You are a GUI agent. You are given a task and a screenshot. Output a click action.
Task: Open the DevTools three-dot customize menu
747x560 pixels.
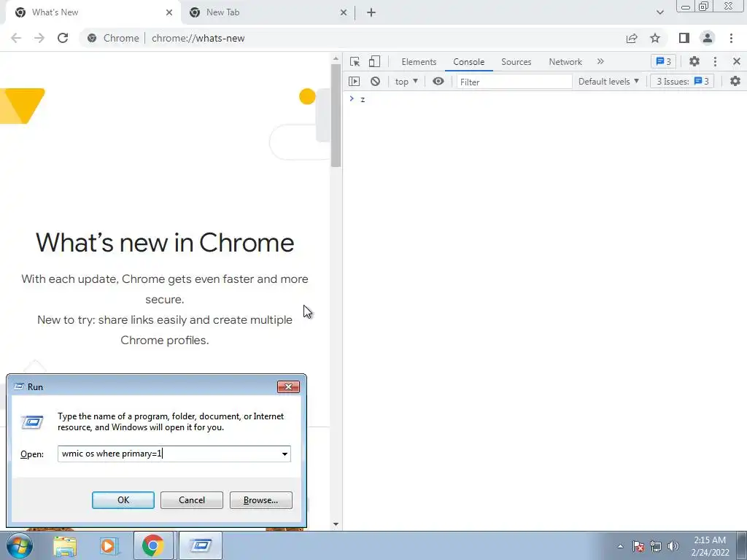pyautogui.click(x=715, y=61)
